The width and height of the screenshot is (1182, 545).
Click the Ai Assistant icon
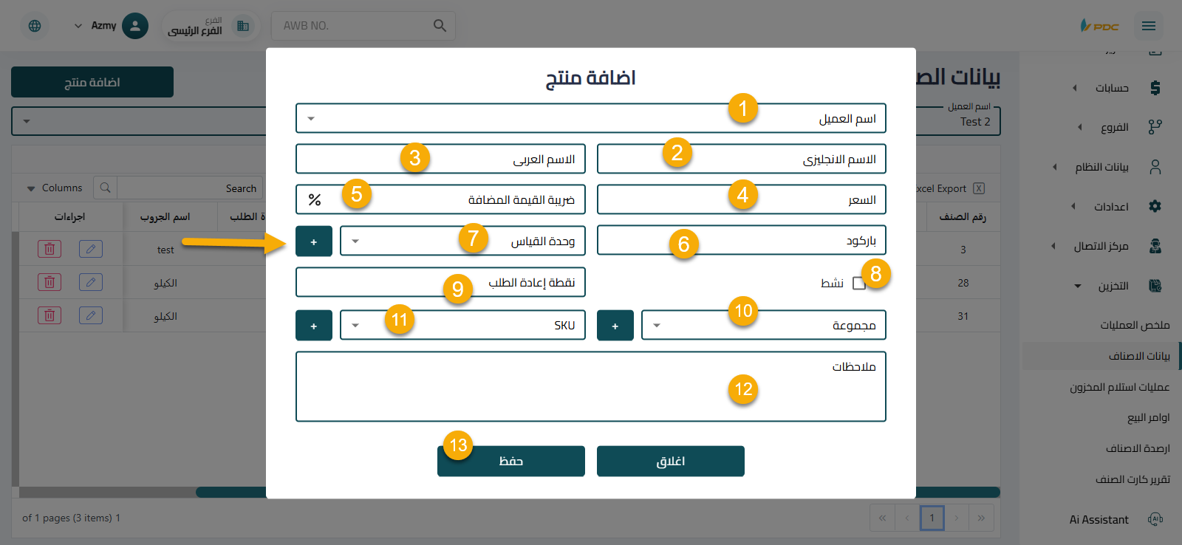(x=1155, y=519)
